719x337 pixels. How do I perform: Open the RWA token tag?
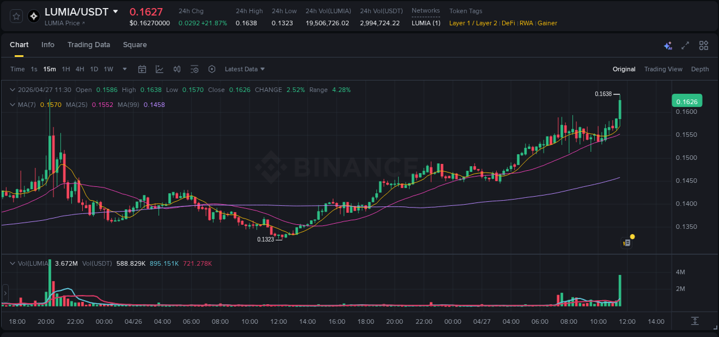526,23
